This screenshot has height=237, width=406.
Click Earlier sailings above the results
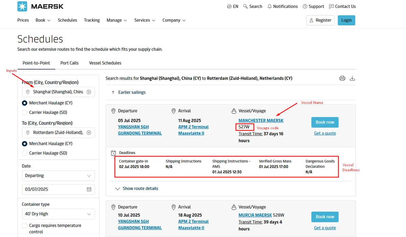pos(132,92)
